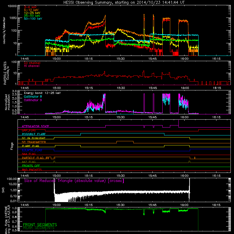This screenshot has height=234, width=234.
Task: Click the HESSI Observing Summary title
Action: click(124, 2)
